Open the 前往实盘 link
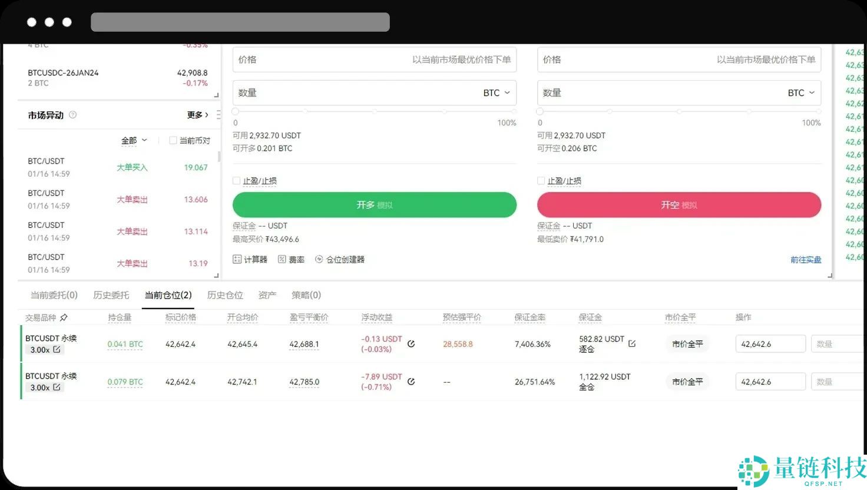This screenshot has width=867, height=490. pyautogui.click(x=806, y=259)
